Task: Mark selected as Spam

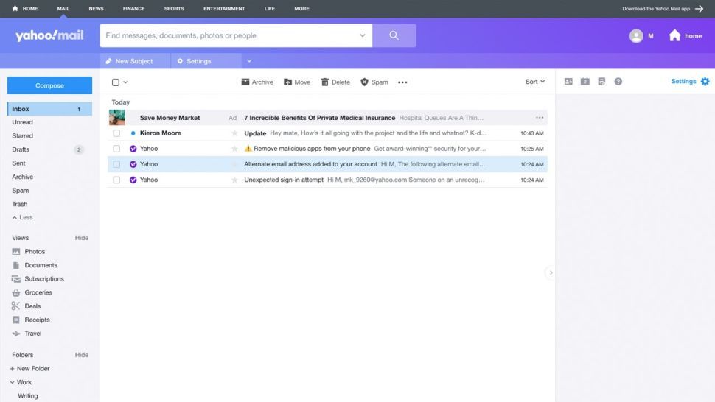Action: (374, 82)
